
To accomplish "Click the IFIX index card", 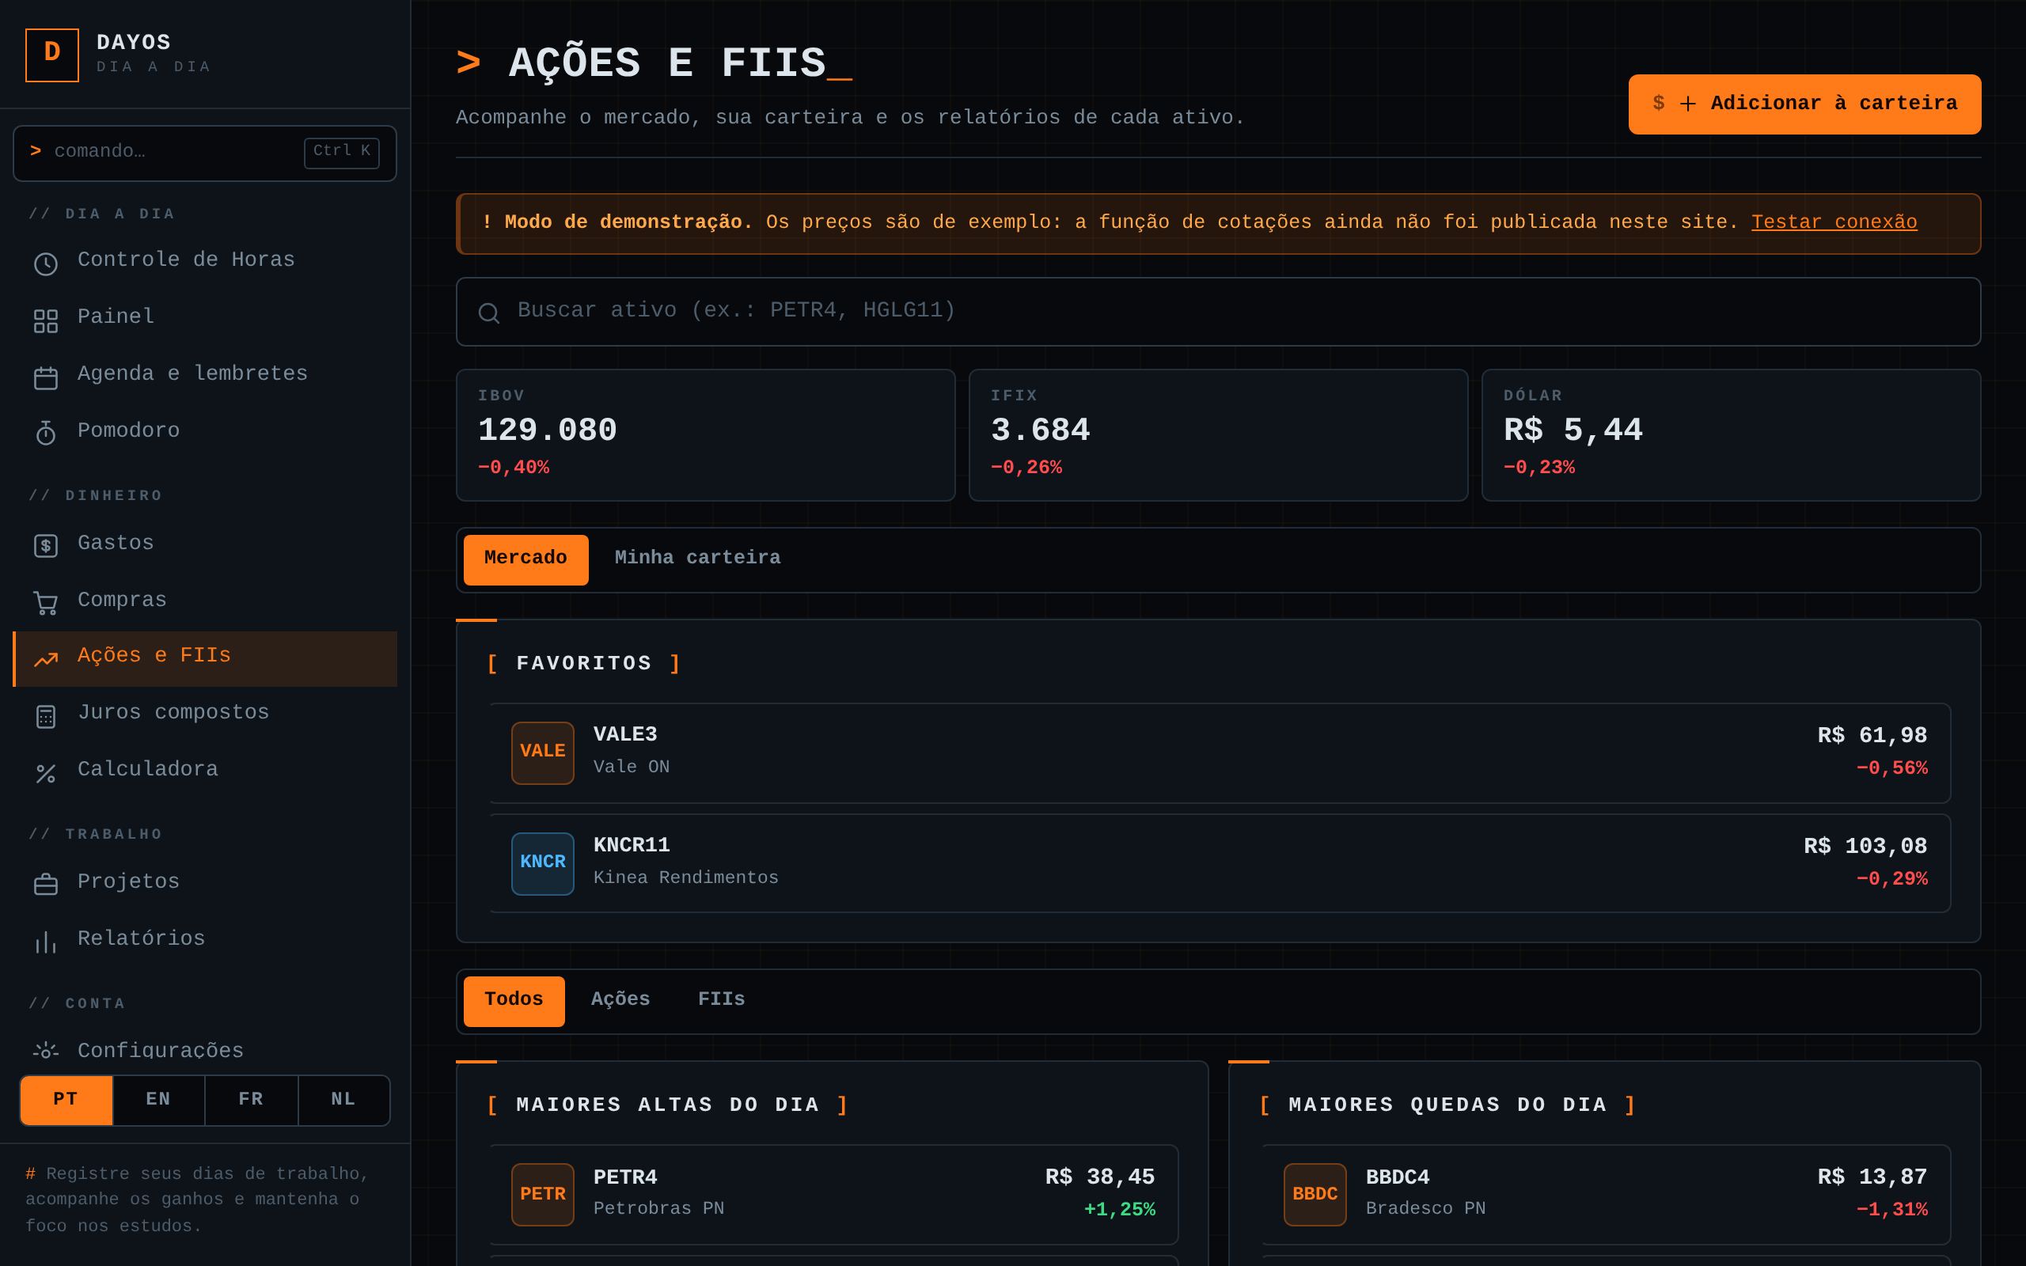I will 1218,435.
